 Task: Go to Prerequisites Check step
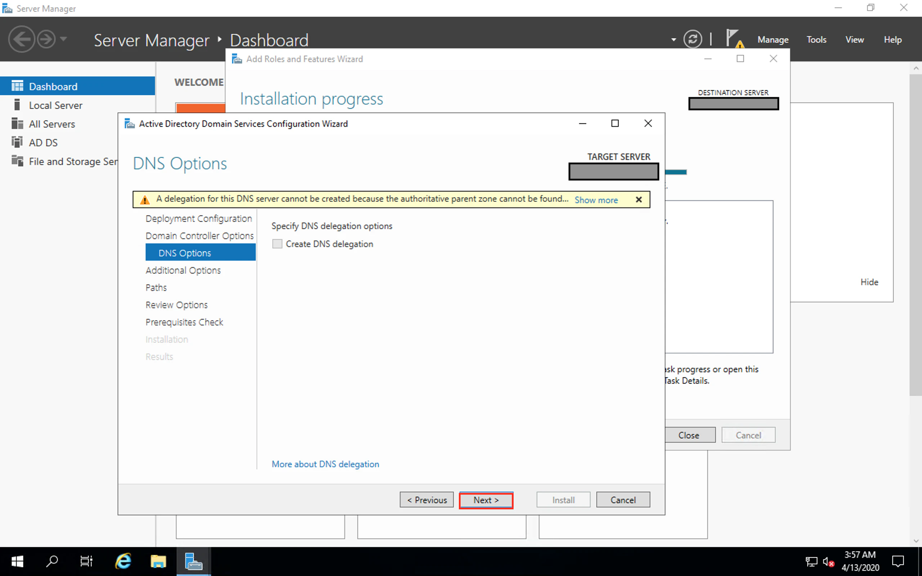coord(184,322)
